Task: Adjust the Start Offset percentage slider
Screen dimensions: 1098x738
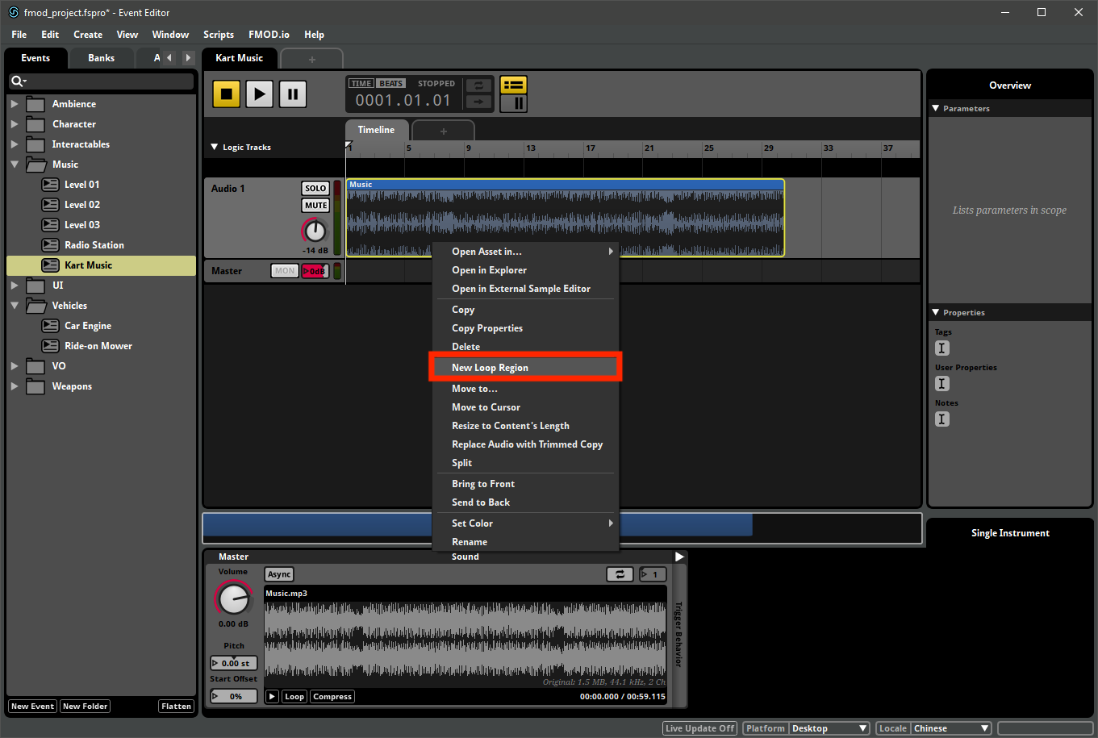Action: click(233, 695)
